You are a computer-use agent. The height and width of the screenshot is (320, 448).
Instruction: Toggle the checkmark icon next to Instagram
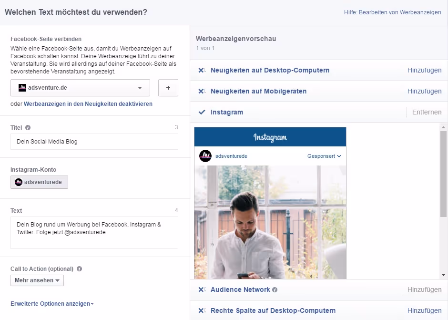(202, 112)
